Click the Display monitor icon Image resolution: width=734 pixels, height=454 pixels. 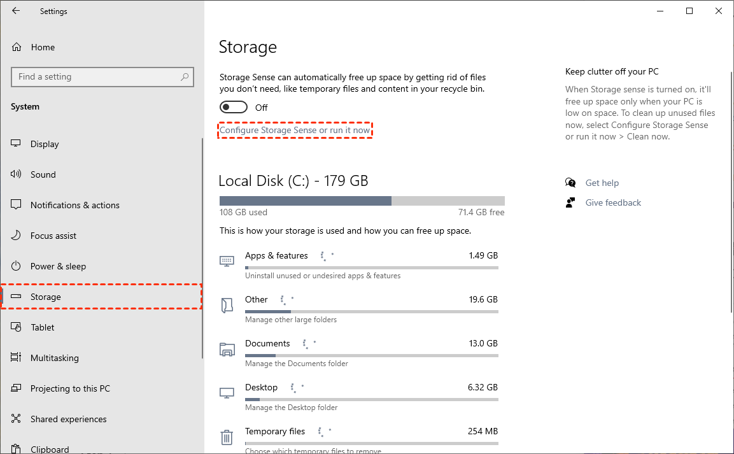point(17,144)
